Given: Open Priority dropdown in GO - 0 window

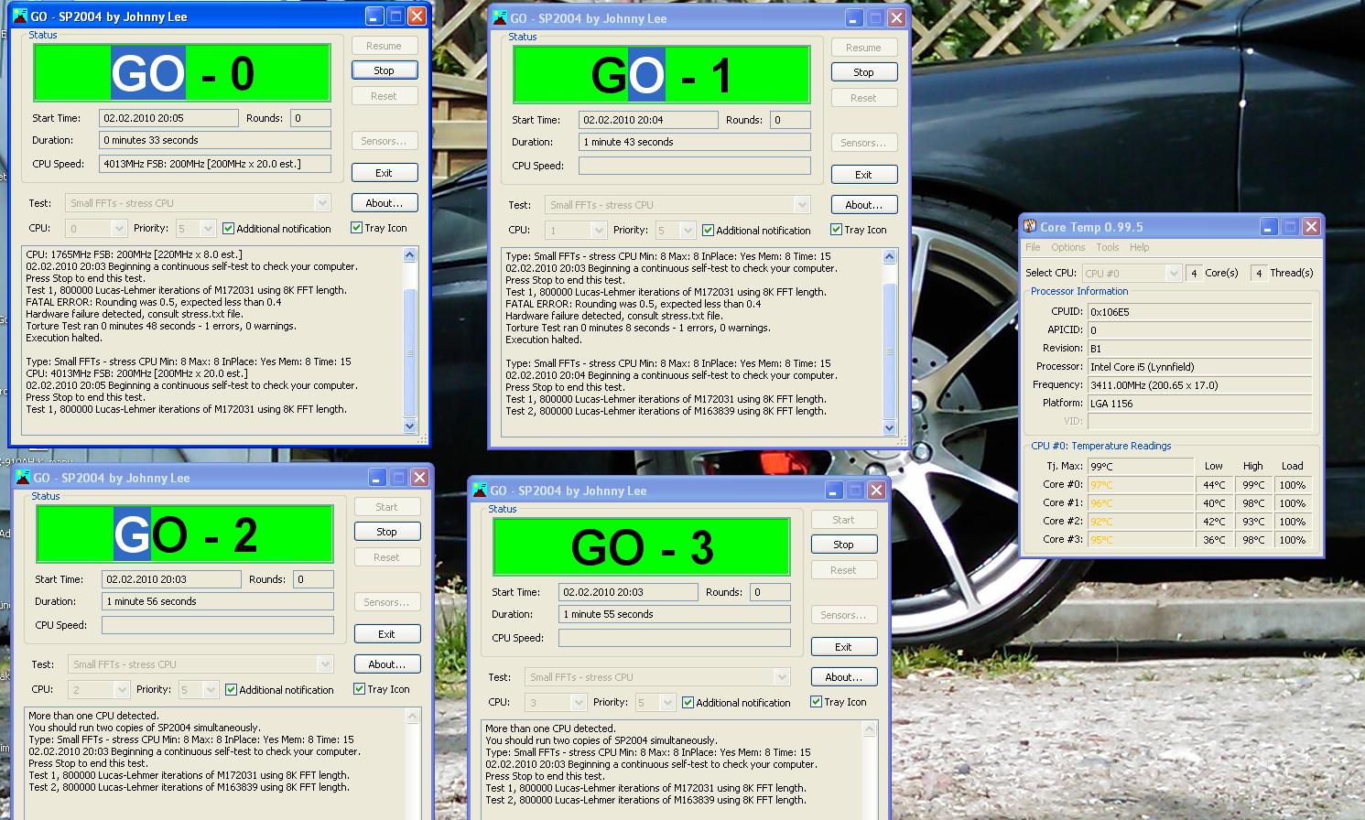Looking at the screenshot, I should 208,229.
